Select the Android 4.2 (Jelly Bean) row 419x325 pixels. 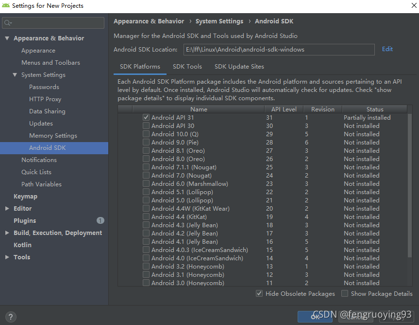coord(263,234)
